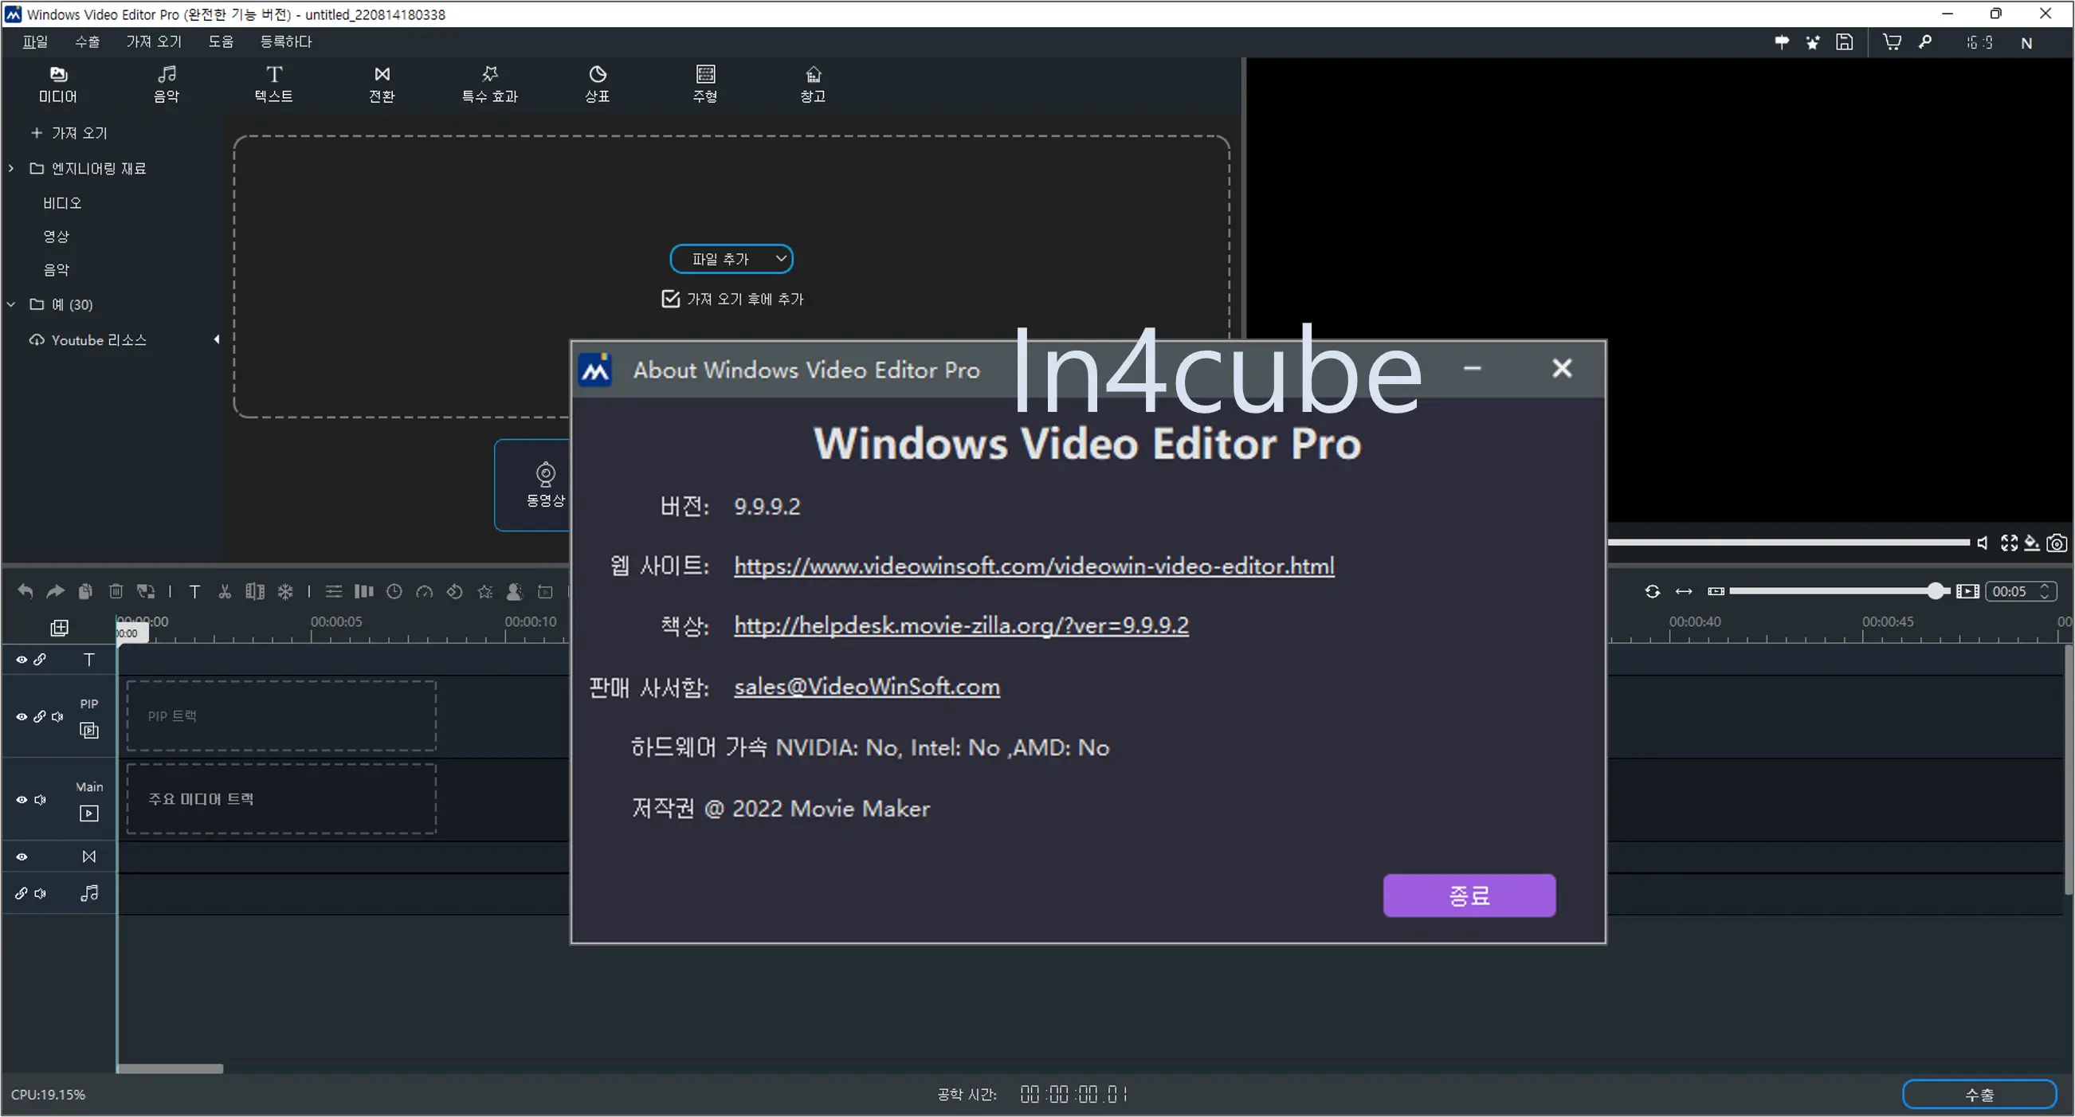Toggle link on the PIP track
Viewport: 2075px width, 1117px height.
40,718
